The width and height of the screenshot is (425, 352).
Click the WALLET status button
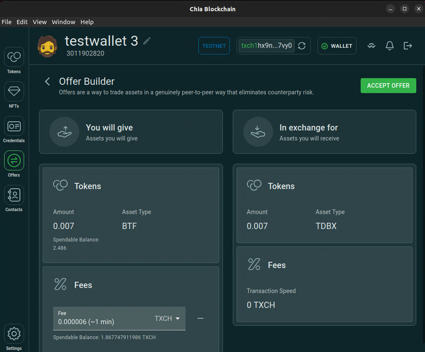[x=337, y=46]
